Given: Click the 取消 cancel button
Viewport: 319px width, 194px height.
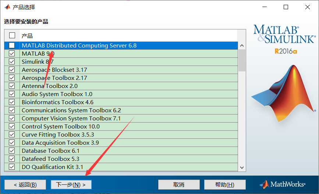Looking at the screenshot, I should 179,185.
